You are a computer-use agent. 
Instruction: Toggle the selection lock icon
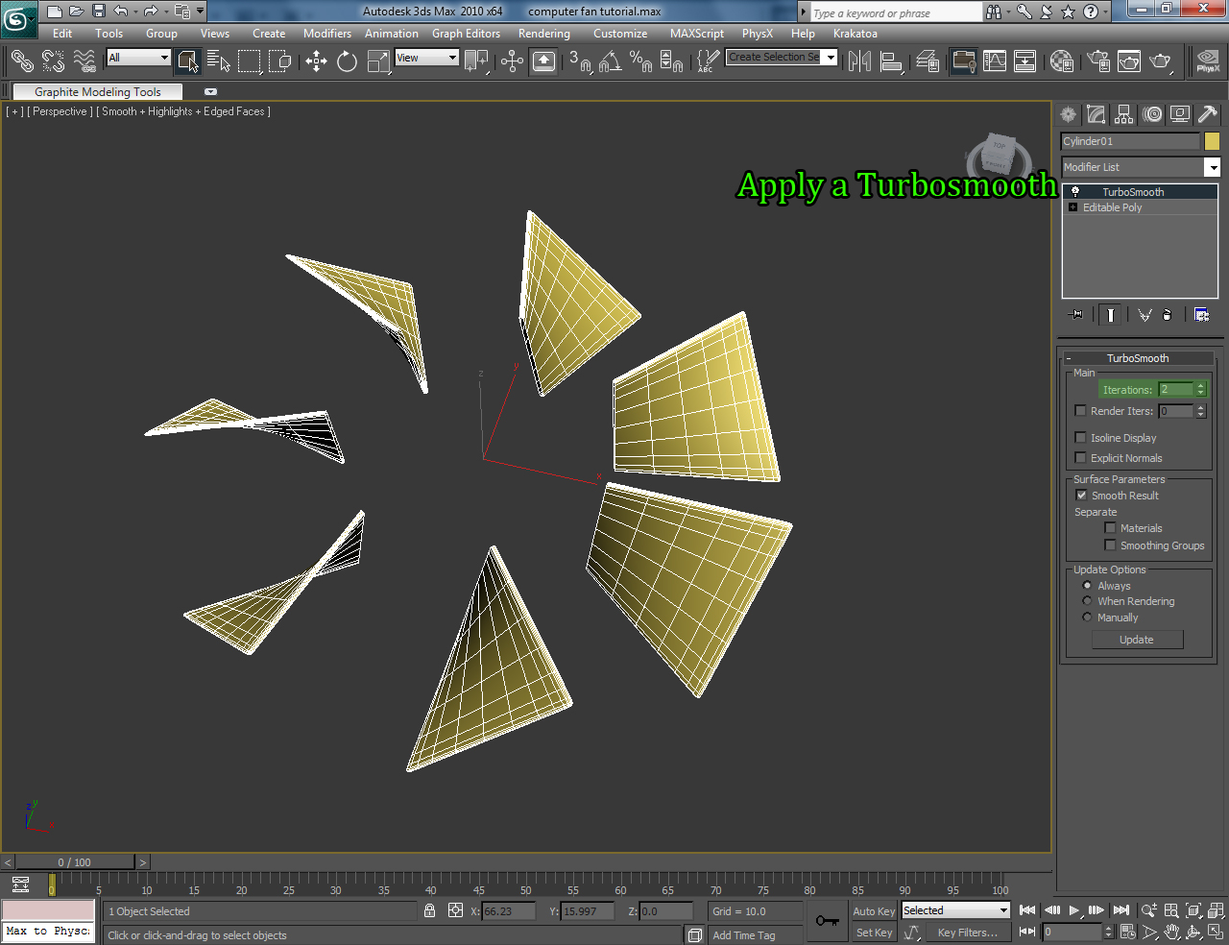point(429,910)
